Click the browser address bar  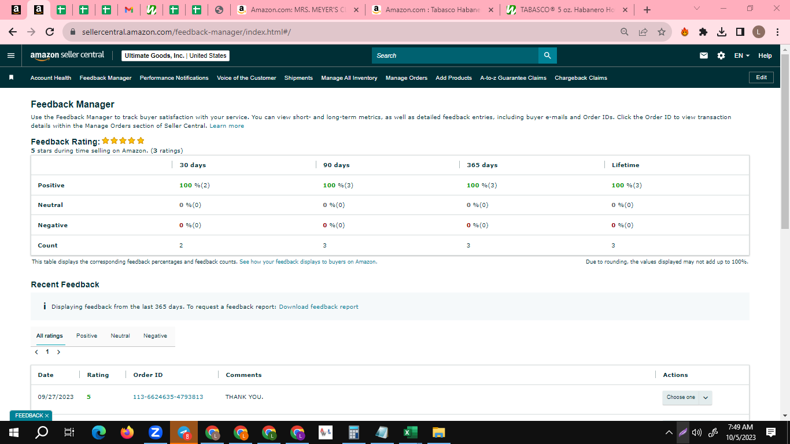pos(341,32)
